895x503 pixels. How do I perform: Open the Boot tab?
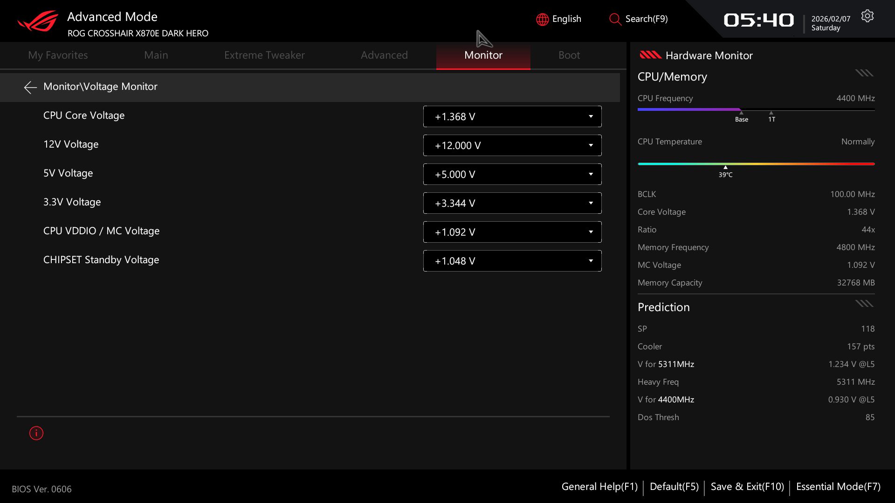pos(569,55)
